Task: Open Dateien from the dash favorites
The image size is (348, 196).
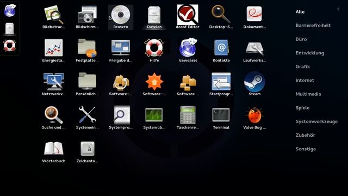Action: point(10,29)
